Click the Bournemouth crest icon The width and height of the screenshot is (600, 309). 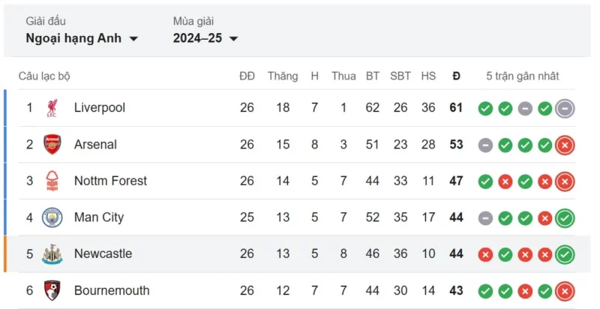(52, 290)
